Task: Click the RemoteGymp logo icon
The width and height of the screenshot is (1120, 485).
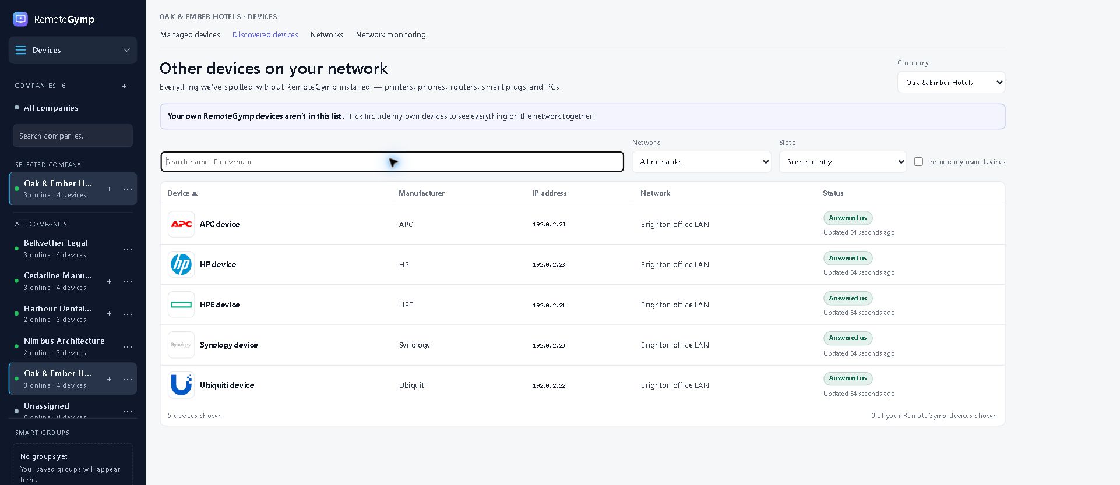Action: pos(20,19)
